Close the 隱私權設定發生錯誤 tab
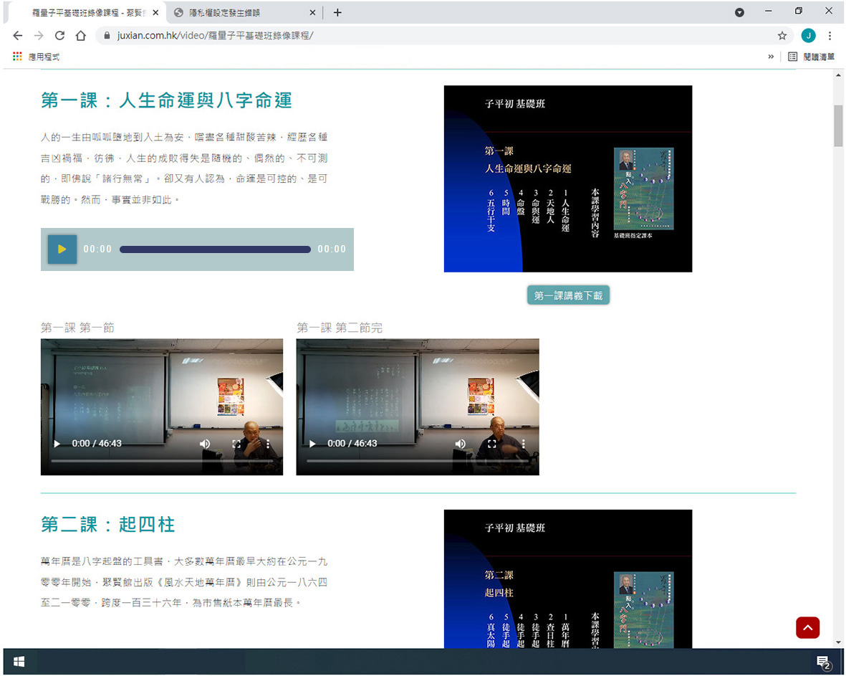Image resolution: width=846 pixels, height=676 pixels. [x=312, y=12]
